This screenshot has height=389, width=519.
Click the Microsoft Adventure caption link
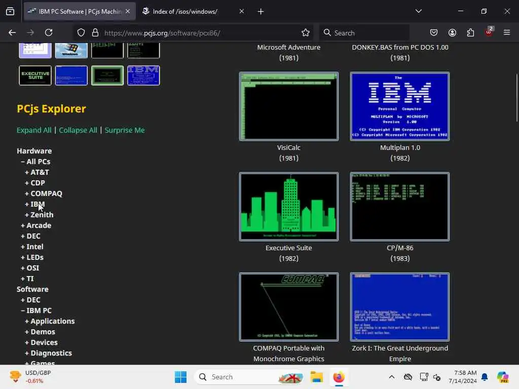(x=288, y=47)
